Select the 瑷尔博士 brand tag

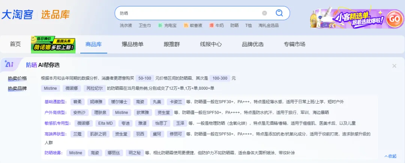(119, 102)
